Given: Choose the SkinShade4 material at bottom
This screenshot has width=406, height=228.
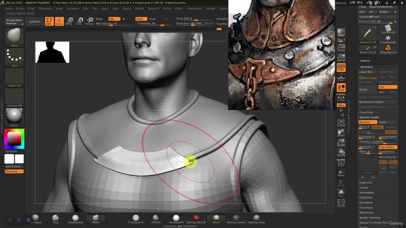Looking at the screenshot, I should (x=176, y=218).
